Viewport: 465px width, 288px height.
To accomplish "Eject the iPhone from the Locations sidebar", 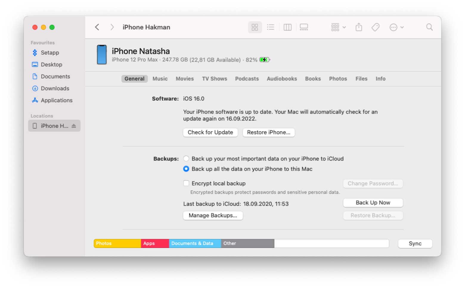I will coord(74,126).
